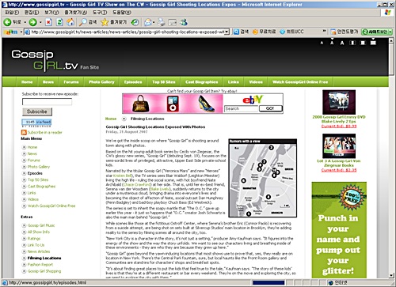
Task: Click the 'Subscribe in a reader' link
Action: (x=45, y=132)
